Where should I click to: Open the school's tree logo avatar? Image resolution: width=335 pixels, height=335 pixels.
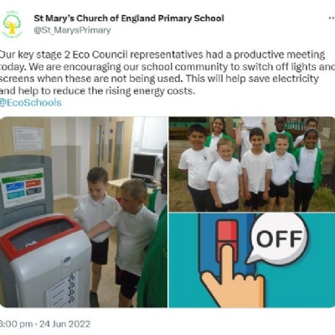pyautogui.click(x=12, y=24)
